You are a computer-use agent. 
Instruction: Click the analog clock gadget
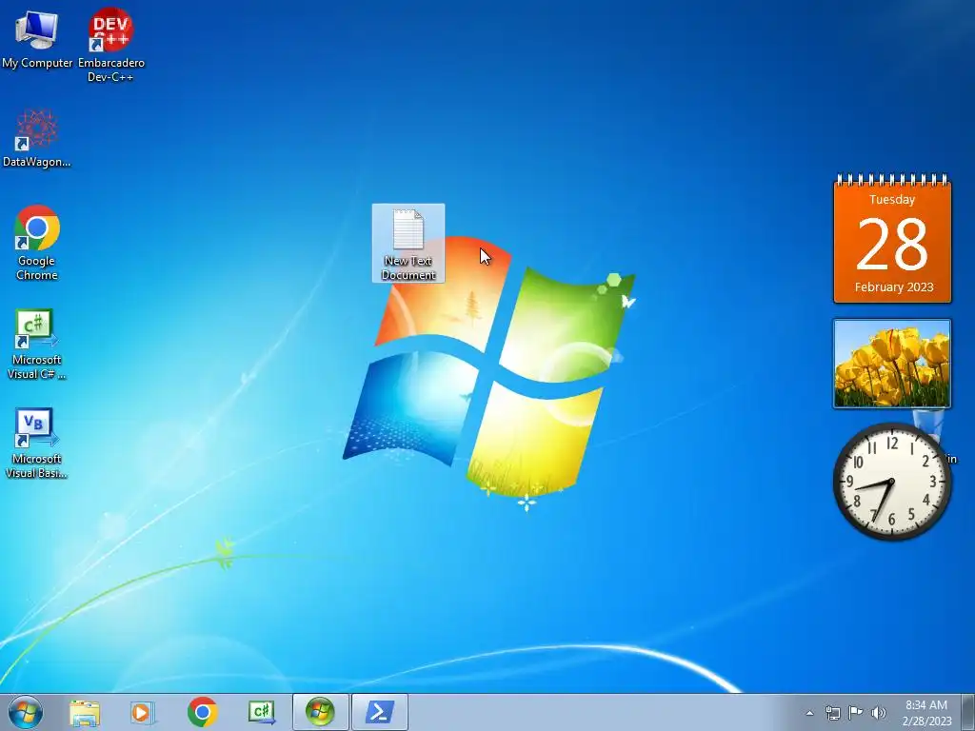pos(891,481)
